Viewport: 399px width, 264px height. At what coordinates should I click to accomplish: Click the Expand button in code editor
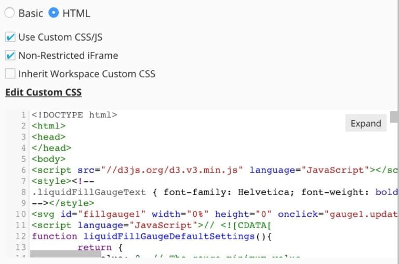(x=366, y=123)
